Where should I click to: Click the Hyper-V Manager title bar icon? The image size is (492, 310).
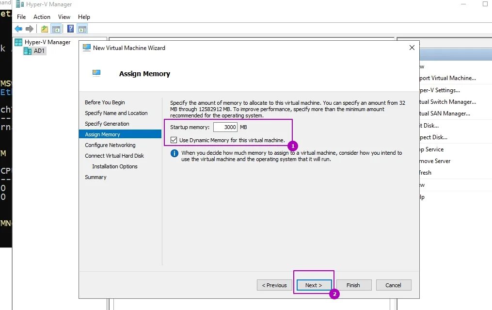[20, 4]
